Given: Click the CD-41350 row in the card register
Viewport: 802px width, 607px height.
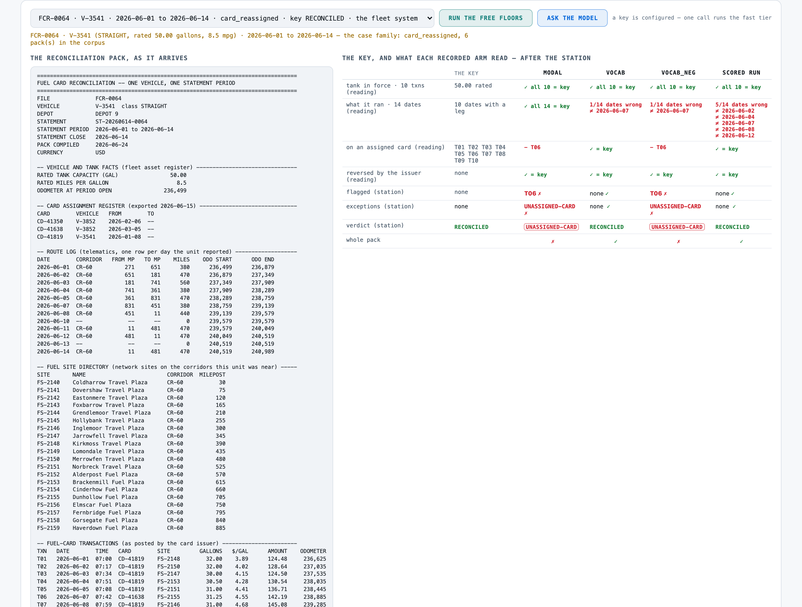Looking at the screenshot, I should [96, 221].
